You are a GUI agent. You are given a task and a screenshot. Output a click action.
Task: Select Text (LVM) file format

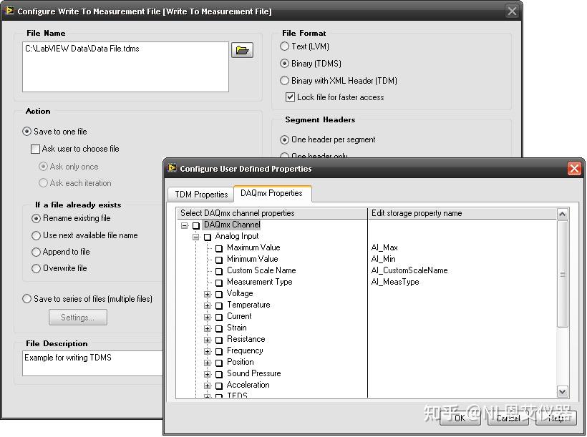coord(284,46)
